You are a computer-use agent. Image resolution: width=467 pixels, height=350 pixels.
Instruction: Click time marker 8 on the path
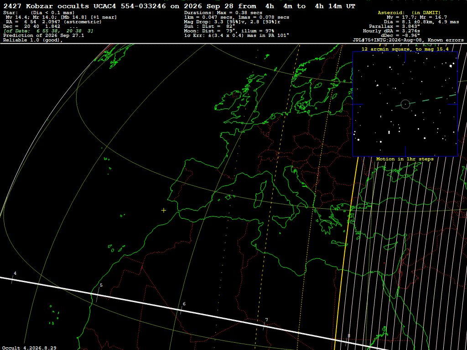[349, 336]
